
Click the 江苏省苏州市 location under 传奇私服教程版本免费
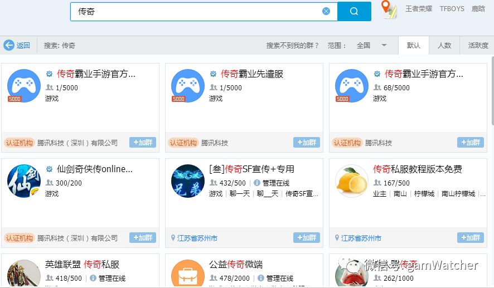[361, 238]
